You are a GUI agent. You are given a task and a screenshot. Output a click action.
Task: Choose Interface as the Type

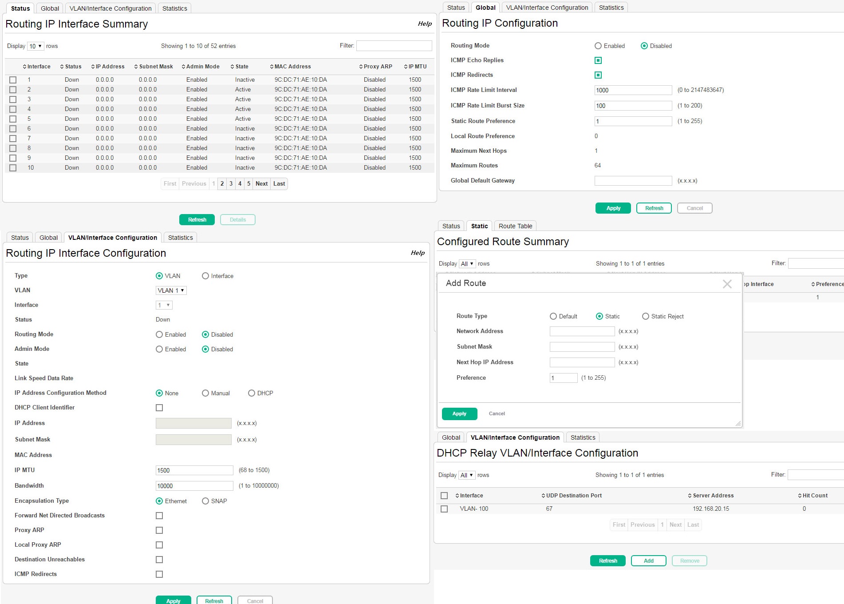(x=205, y=276)
